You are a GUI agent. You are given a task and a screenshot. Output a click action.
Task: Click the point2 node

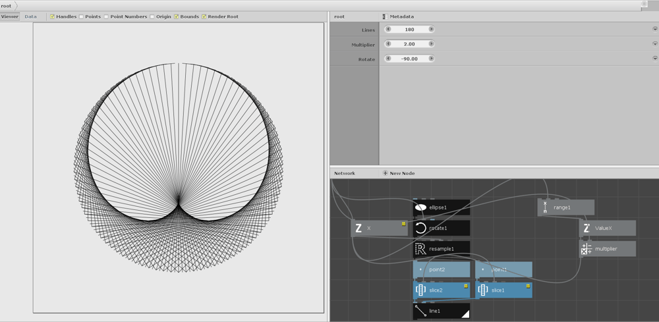click(x=442, y=269)
